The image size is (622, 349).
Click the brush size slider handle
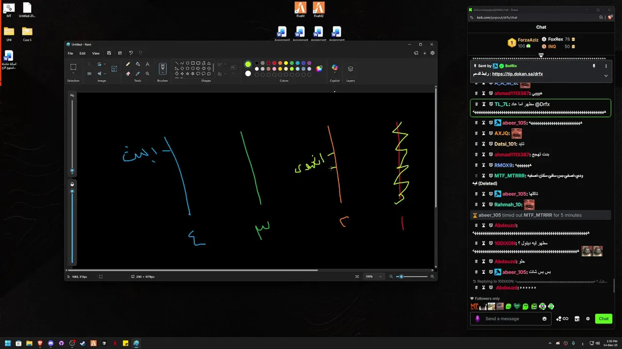(x=72, y=171)
